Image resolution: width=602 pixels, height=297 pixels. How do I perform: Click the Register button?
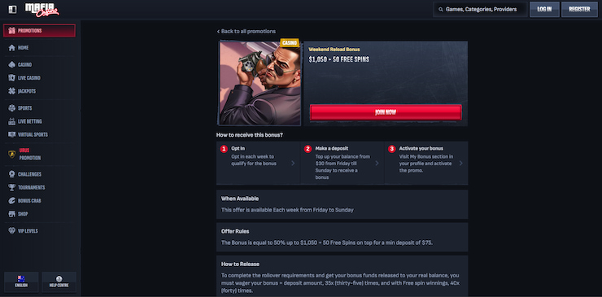click(579, 10)
